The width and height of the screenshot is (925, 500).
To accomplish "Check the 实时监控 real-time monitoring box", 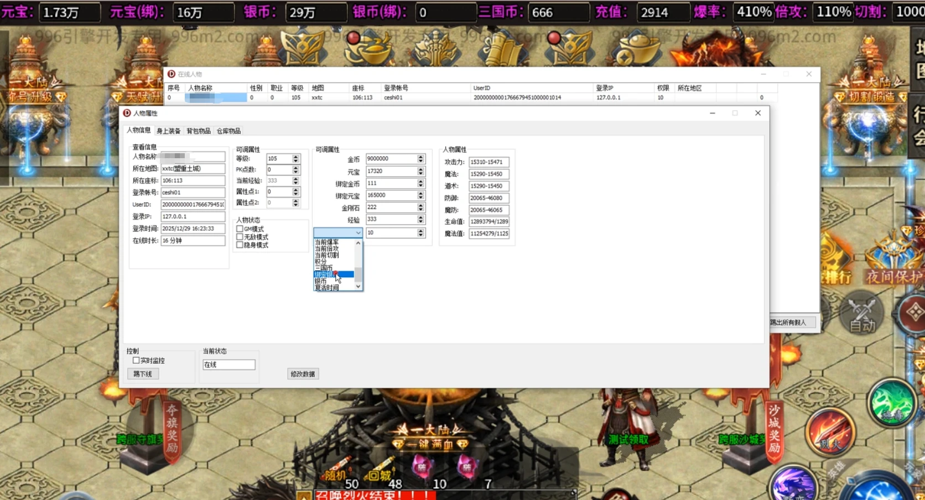I will (136, 361).
